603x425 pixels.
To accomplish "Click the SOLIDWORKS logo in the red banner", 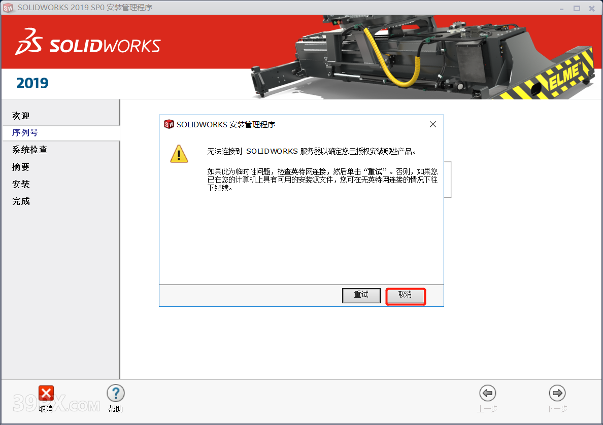I will click(88, 43).
